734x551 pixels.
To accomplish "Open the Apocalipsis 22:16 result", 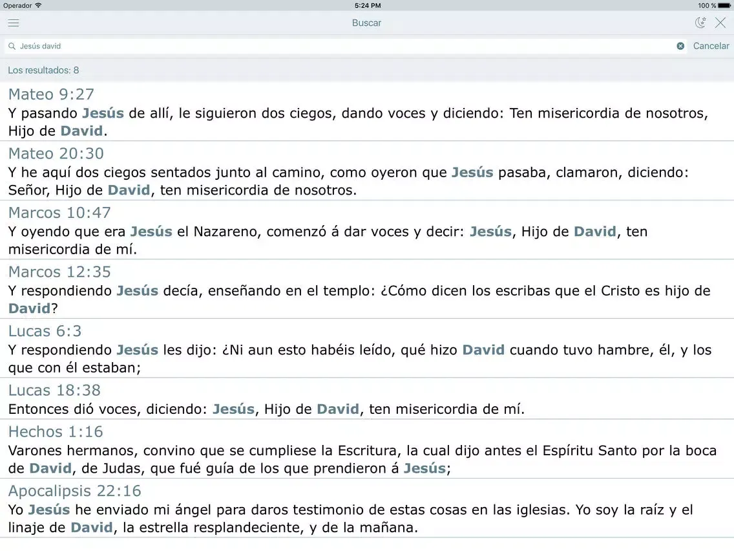I will click(367, 508).
